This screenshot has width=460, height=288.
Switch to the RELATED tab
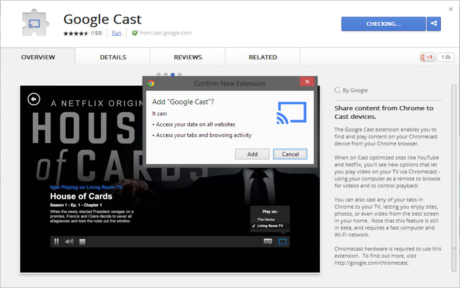pyautogui.click(x=263, y=57)
